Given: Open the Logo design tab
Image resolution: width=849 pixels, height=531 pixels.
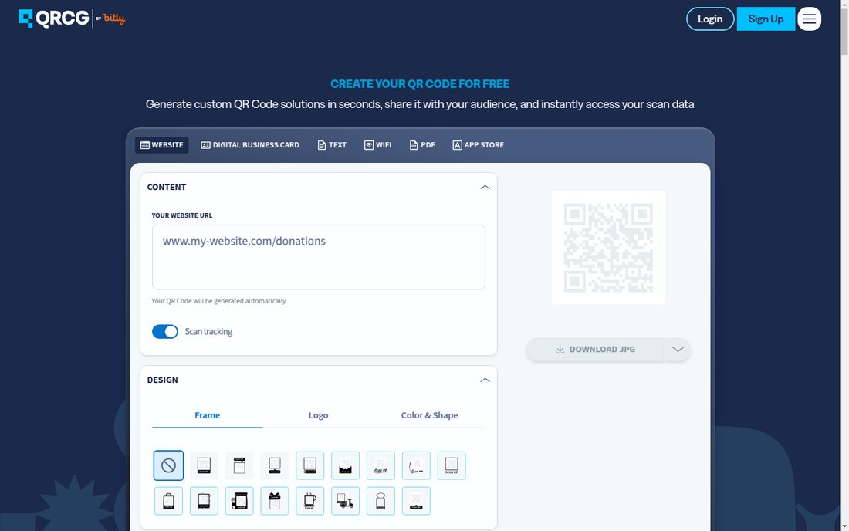Looking at the screenshot, I should [x=318, y=415].
